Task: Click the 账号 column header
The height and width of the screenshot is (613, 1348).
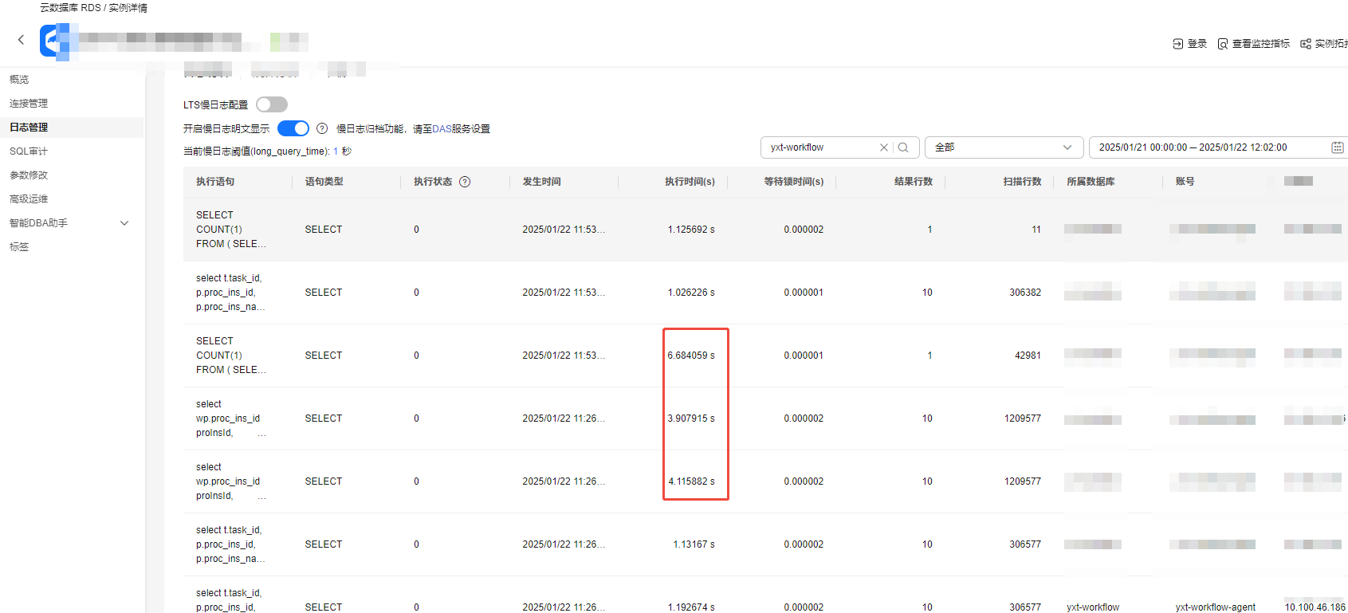Action: tap(1185, 182)
